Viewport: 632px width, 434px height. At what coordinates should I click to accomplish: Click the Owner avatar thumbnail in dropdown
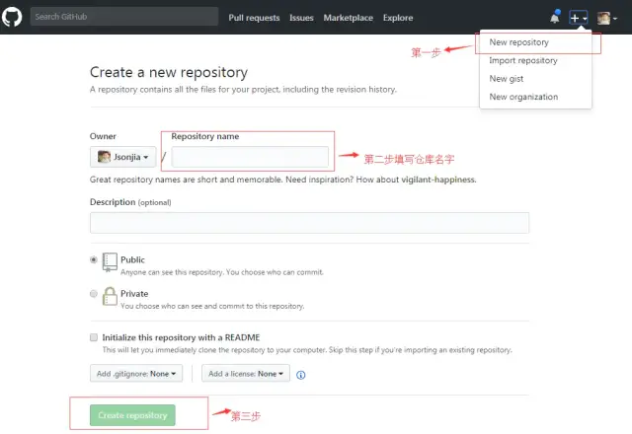tap(104, 157)
